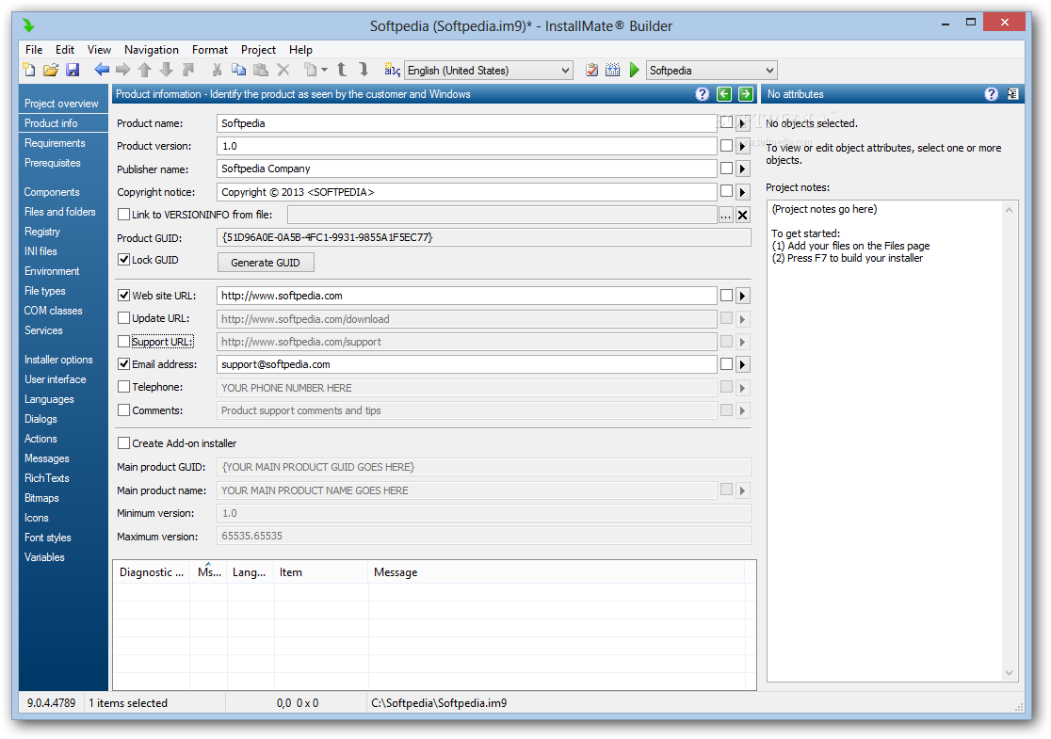This screenshot has width=1051, height=739.
Task: Uncheck the Lock GUID checkbox
Action: point(123,259)
